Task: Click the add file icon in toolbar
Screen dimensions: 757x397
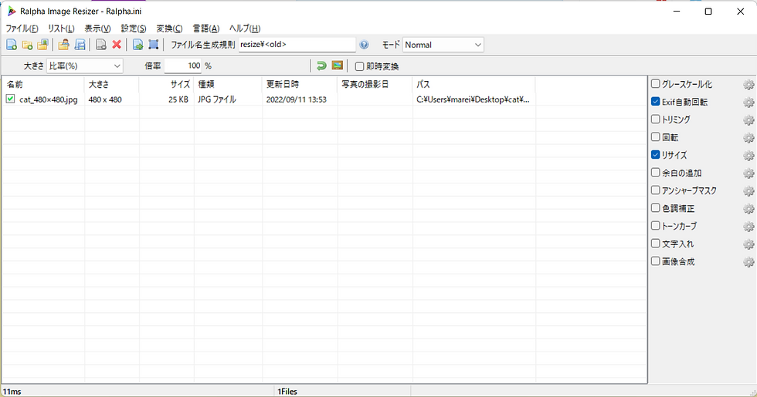Action: [12, 45]
